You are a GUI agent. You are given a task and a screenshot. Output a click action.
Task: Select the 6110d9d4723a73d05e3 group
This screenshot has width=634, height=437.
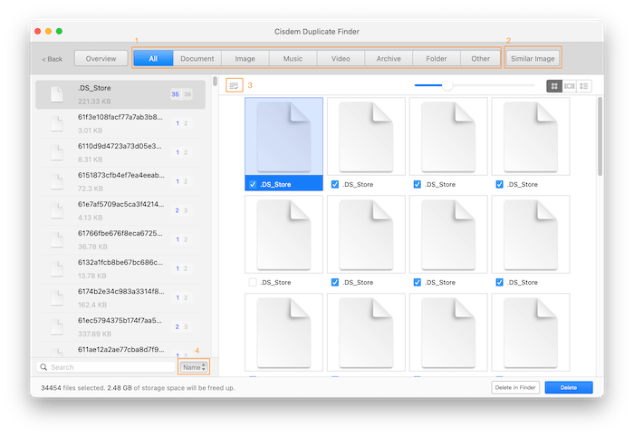120,153
